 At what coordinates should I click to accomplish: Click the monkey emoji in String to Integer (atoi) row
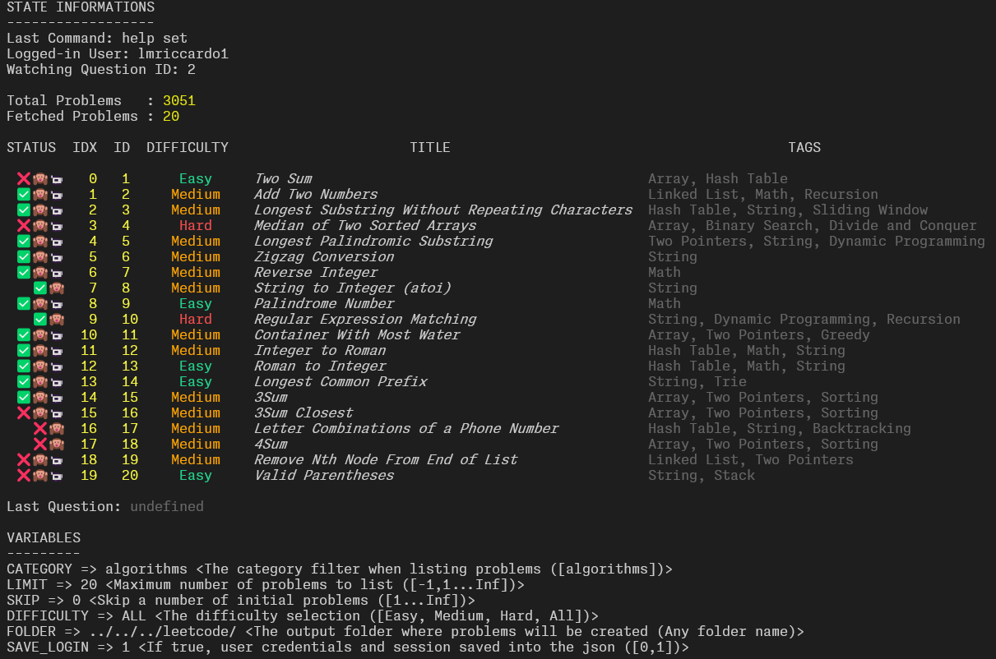pyautogui.click(x=56, y=288)
